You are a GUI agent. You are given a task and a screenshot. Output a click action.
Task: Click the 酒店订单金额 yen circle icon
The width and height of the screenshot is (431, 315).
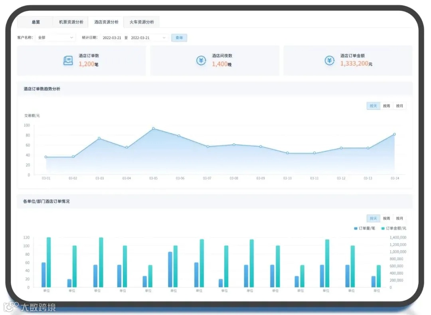coord(329,60)
